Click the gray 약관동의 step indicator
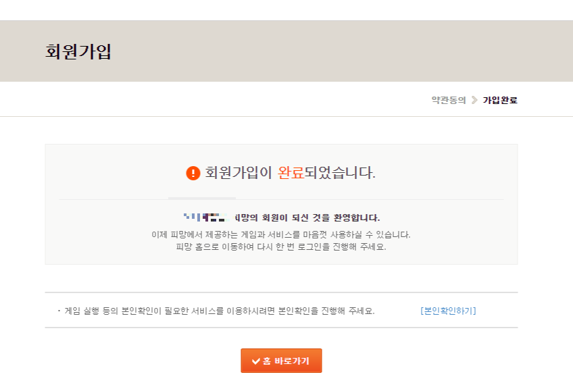 449,100
